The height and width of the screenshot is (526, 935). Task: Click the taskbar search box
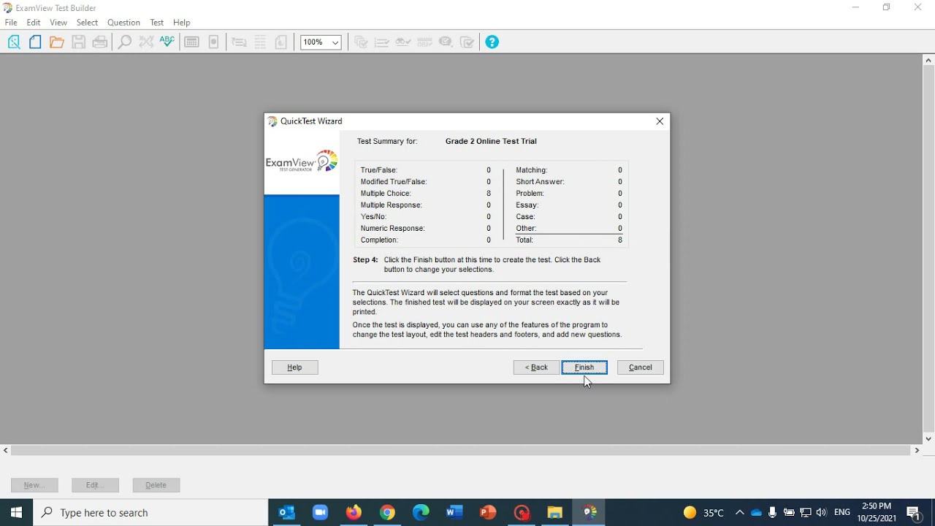[x=150, y=513]
